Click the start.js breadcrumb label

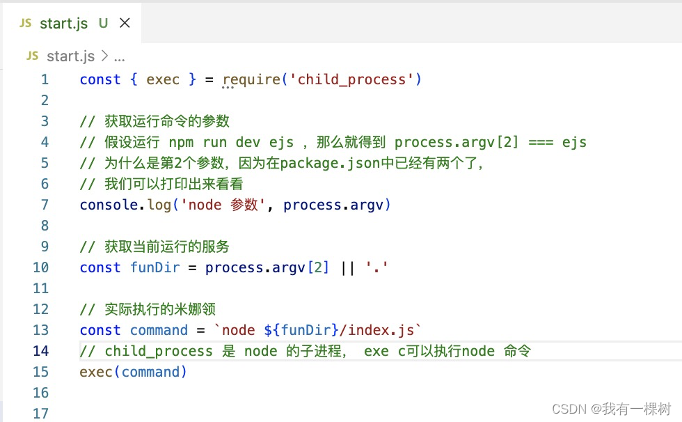coord(70,56)
